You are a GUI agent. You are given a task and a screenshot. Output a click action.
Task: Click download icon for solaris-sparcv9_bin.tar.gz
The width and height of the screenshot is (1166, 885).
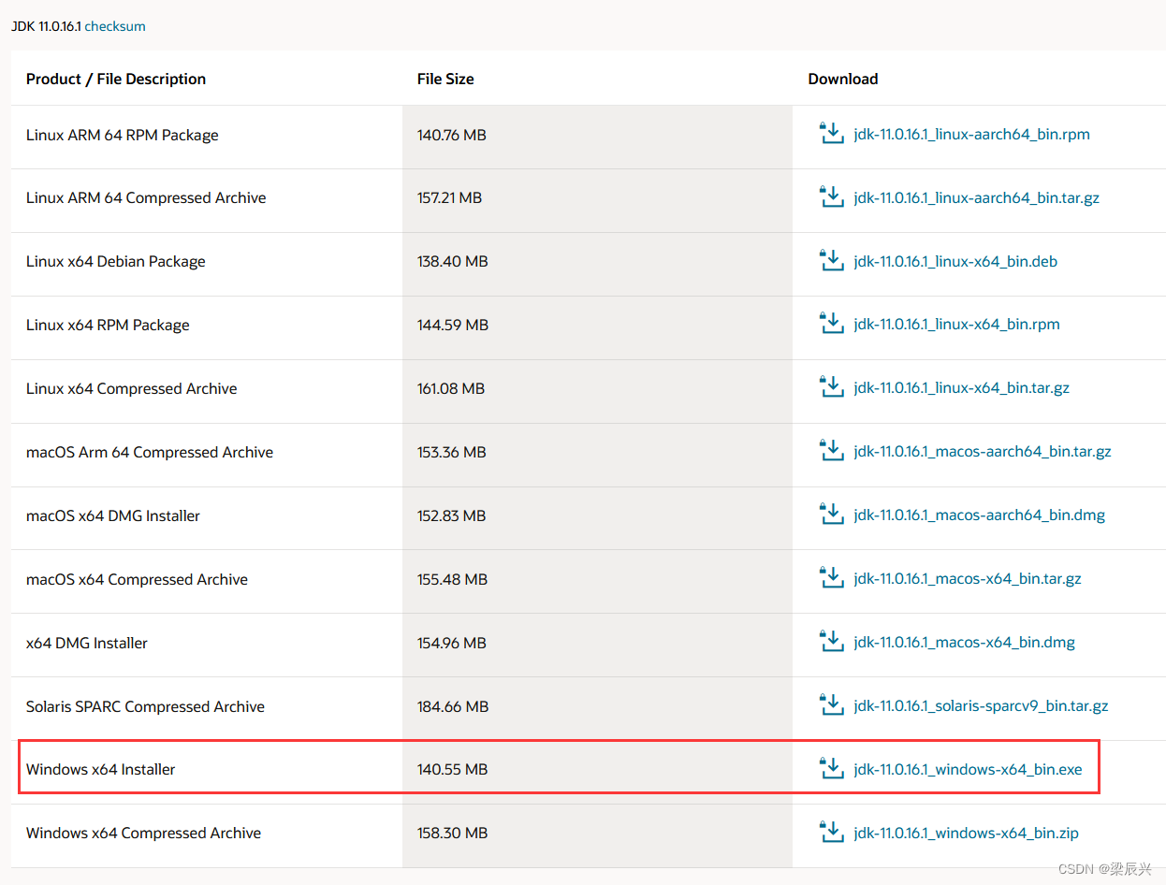[x=831, y=705]
